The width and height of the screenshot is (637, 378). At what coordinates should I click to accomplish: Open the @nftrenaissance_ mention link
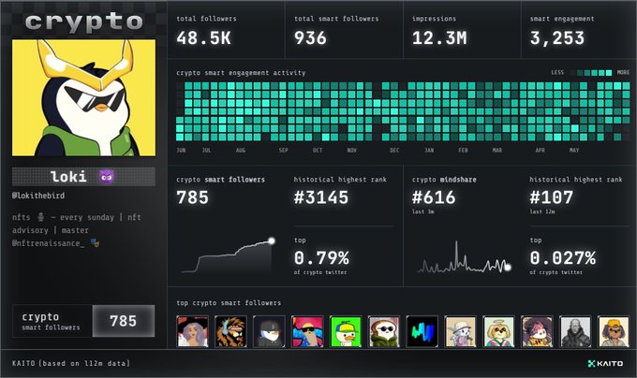pyautogui.click(x=49, y=243)
